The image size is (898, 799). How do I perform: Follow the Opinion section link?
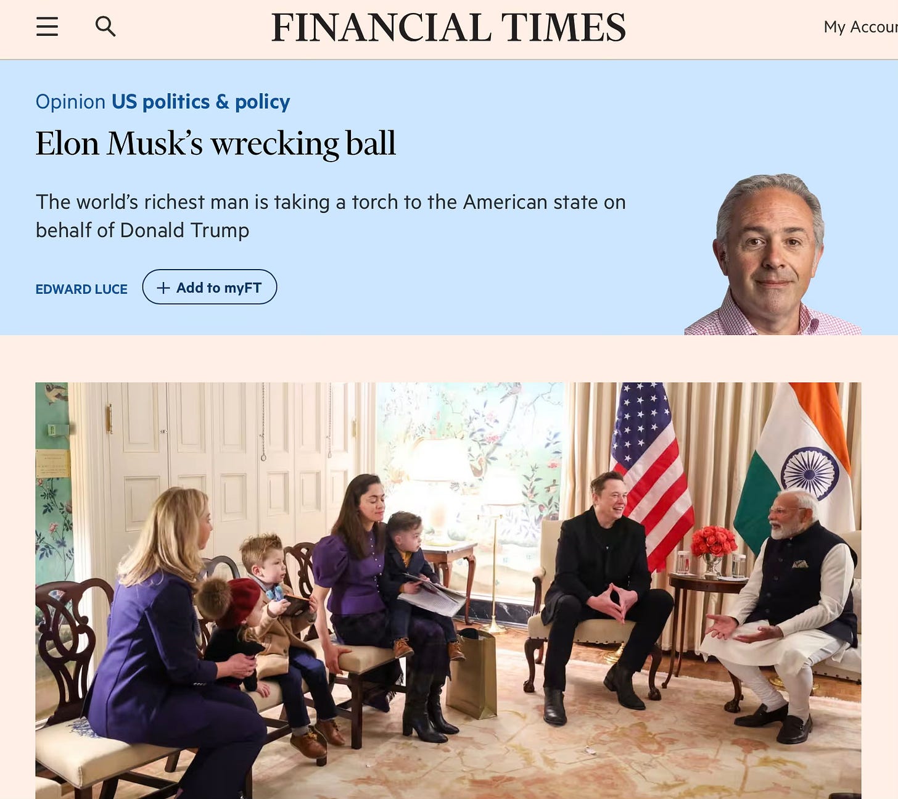tap(70, 101)
